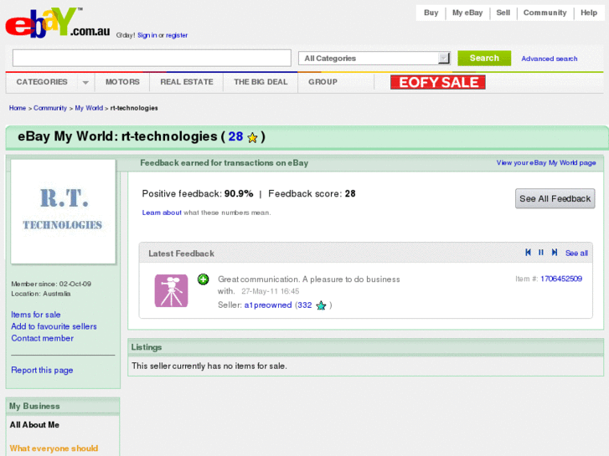Open Advanced search link
Screen dimensions: 609x456
pyautogui.click(x=550, y=59)
